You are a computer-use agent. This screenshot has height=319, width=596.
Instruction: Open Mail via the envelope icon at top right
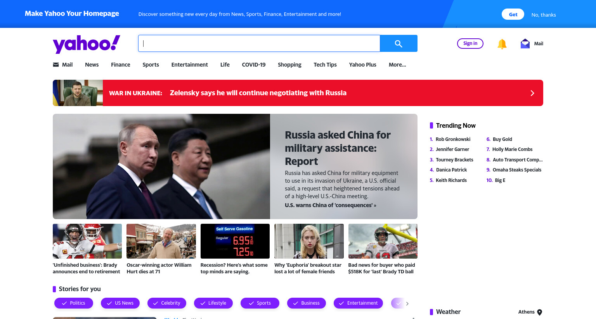(525, 44)
